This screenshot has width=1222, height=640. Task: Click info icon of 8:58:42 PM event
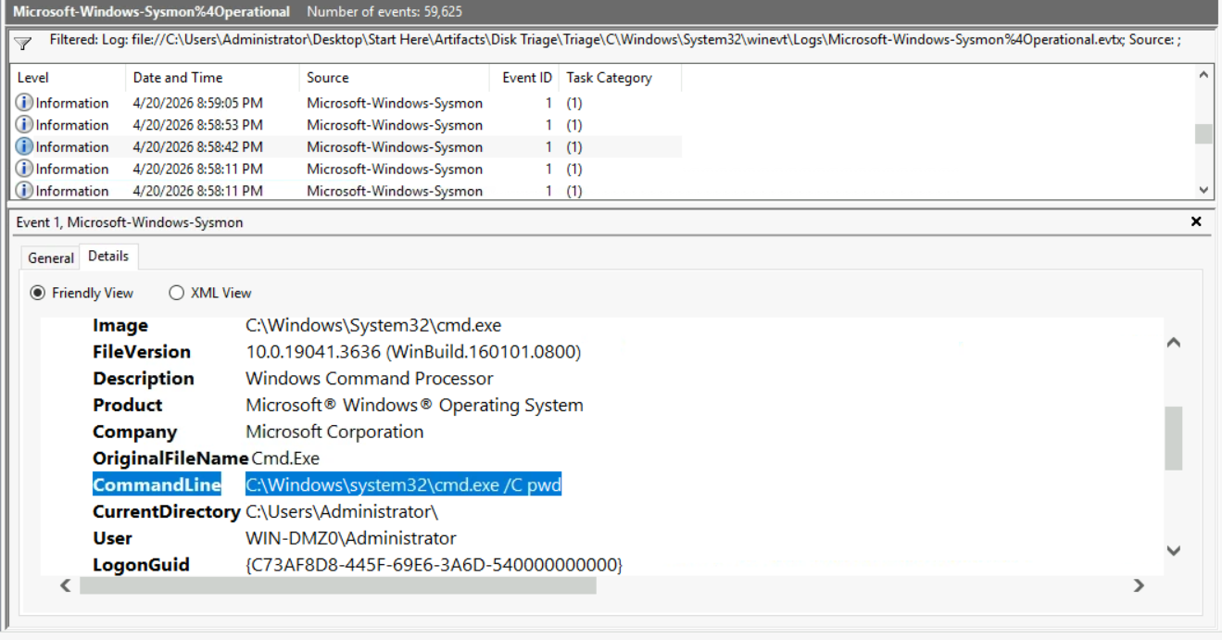(x=24, y=147)
